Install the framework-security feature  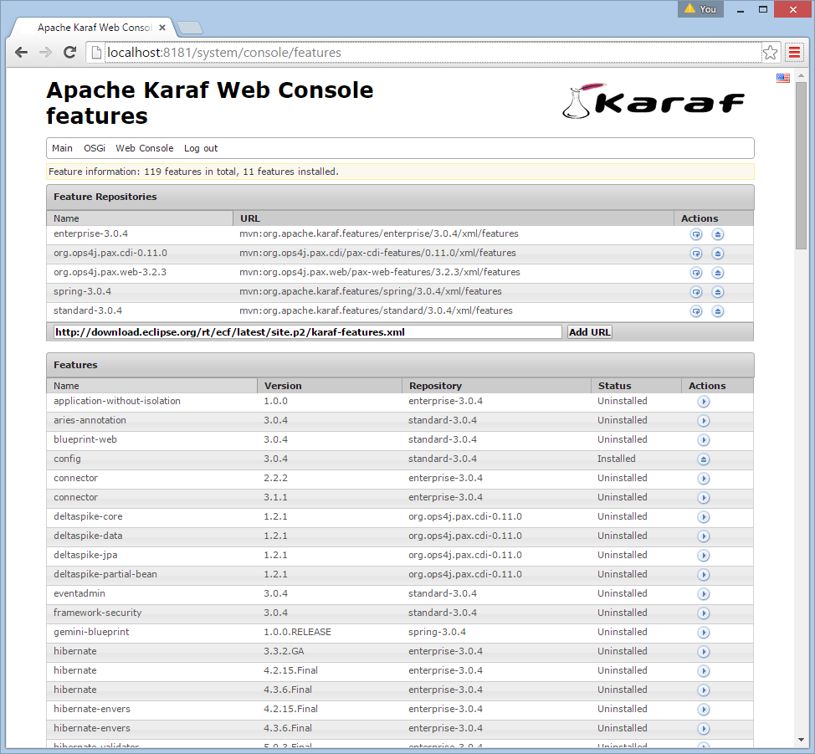click(x=703, y=613)
